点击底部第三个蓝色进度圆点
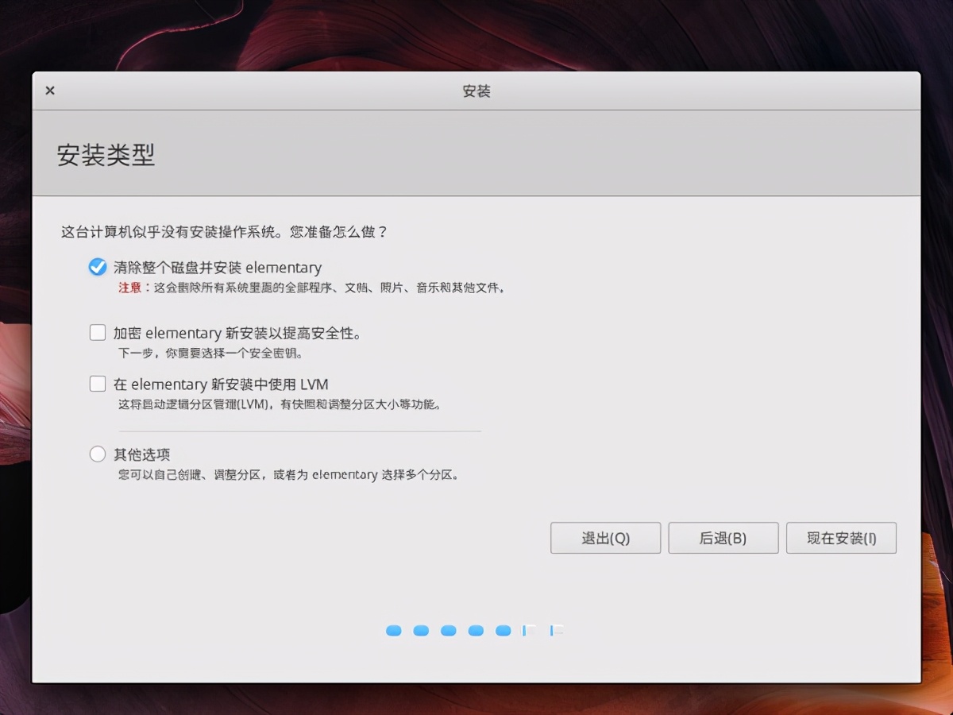953x715 pixels. tap(449, 630)
